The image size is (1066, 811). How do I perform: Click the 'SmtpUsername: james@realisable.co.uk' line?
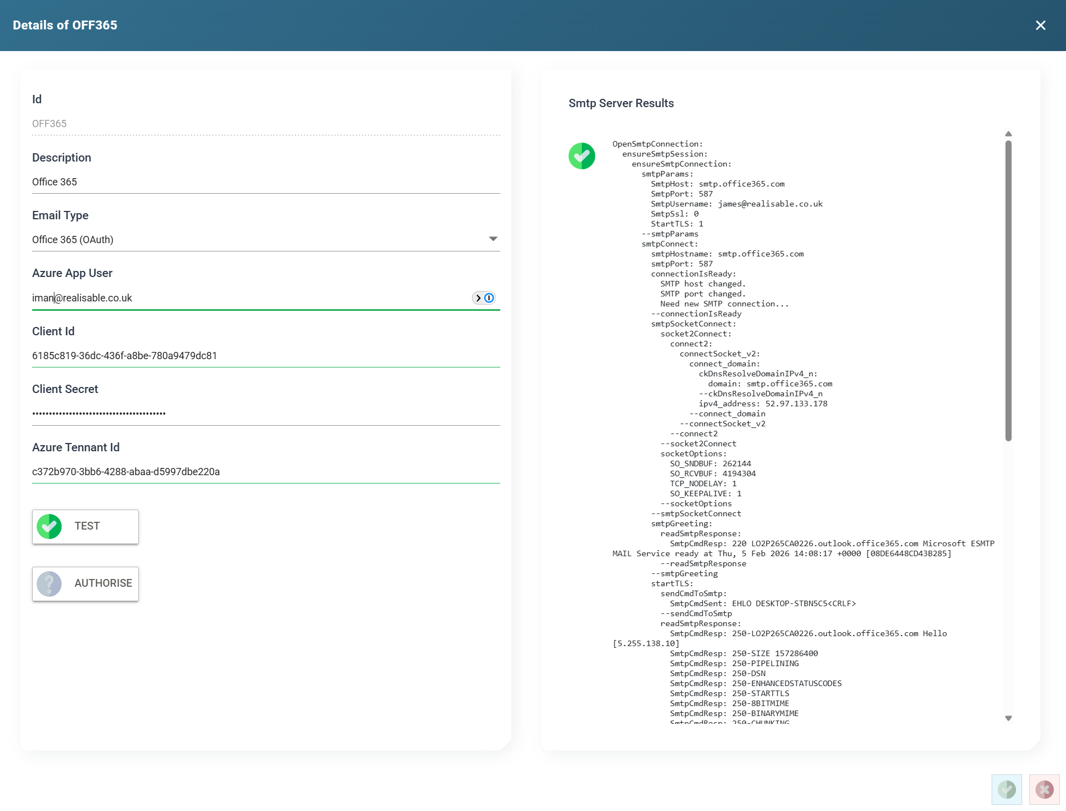point(737,204)
